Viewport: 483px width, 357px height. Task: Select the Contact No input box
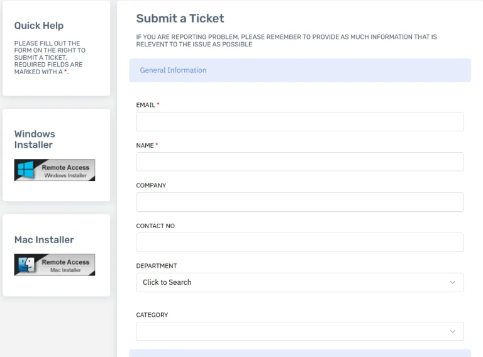coord(300,242)
